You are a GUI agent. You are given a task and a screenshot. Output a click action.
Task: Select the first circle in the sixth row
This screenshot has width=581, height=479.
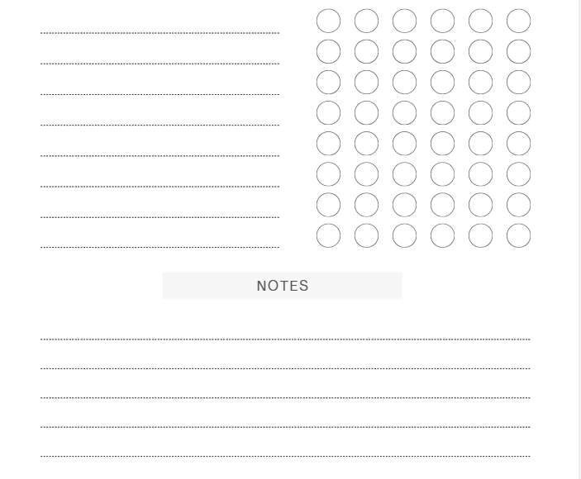tap(328, 173)
